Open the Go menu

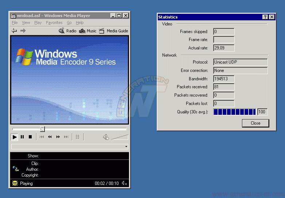69,23
